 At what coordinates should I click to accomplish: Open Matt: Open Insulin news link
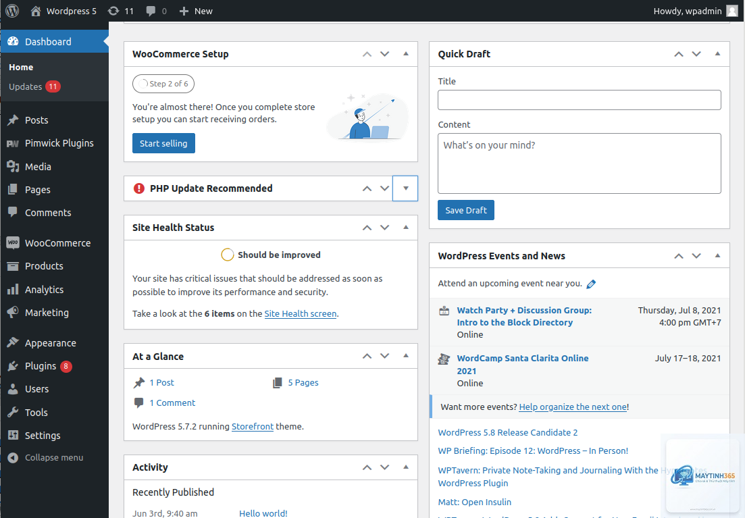coord(474,502)
